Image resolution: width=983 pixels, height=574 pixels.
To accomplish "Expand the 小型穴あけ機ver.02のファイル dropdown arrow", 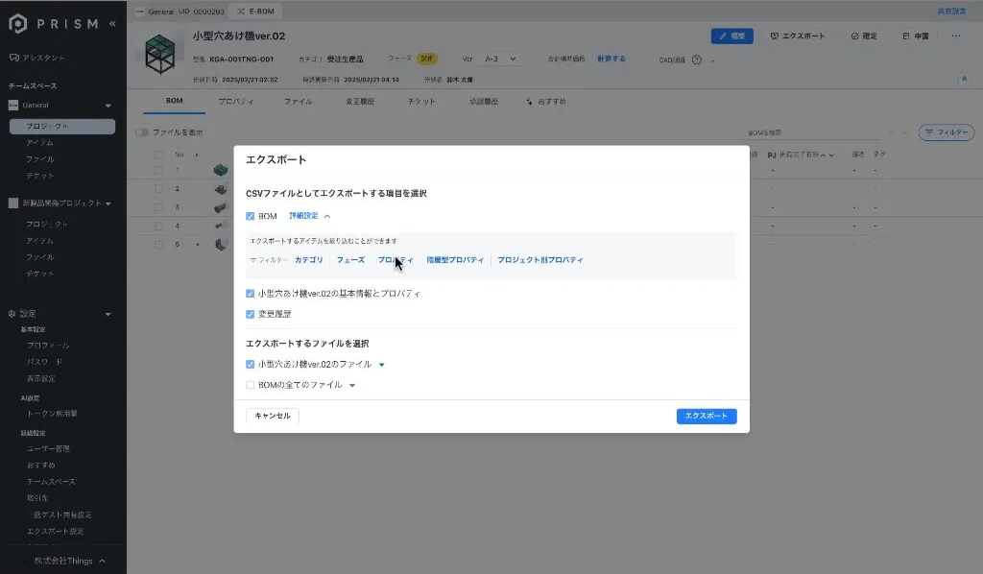I will pyautogui.click(x=381, y=365).
